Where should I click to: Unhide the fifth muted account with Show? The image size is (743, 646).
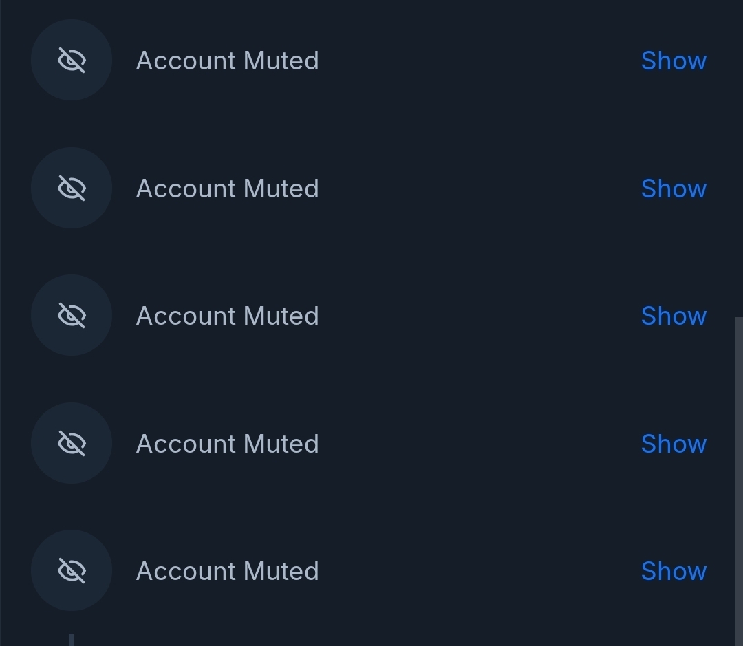pyautogui.click(x=673, y=571)
